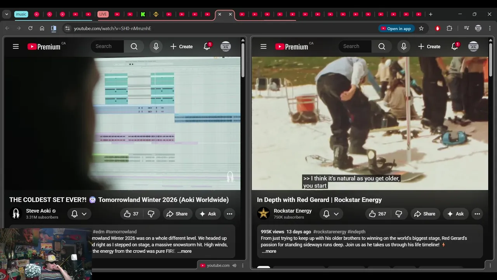Open the media control toolbar icon
Viewport: 497px width, 280px height.
pos(466,28)
